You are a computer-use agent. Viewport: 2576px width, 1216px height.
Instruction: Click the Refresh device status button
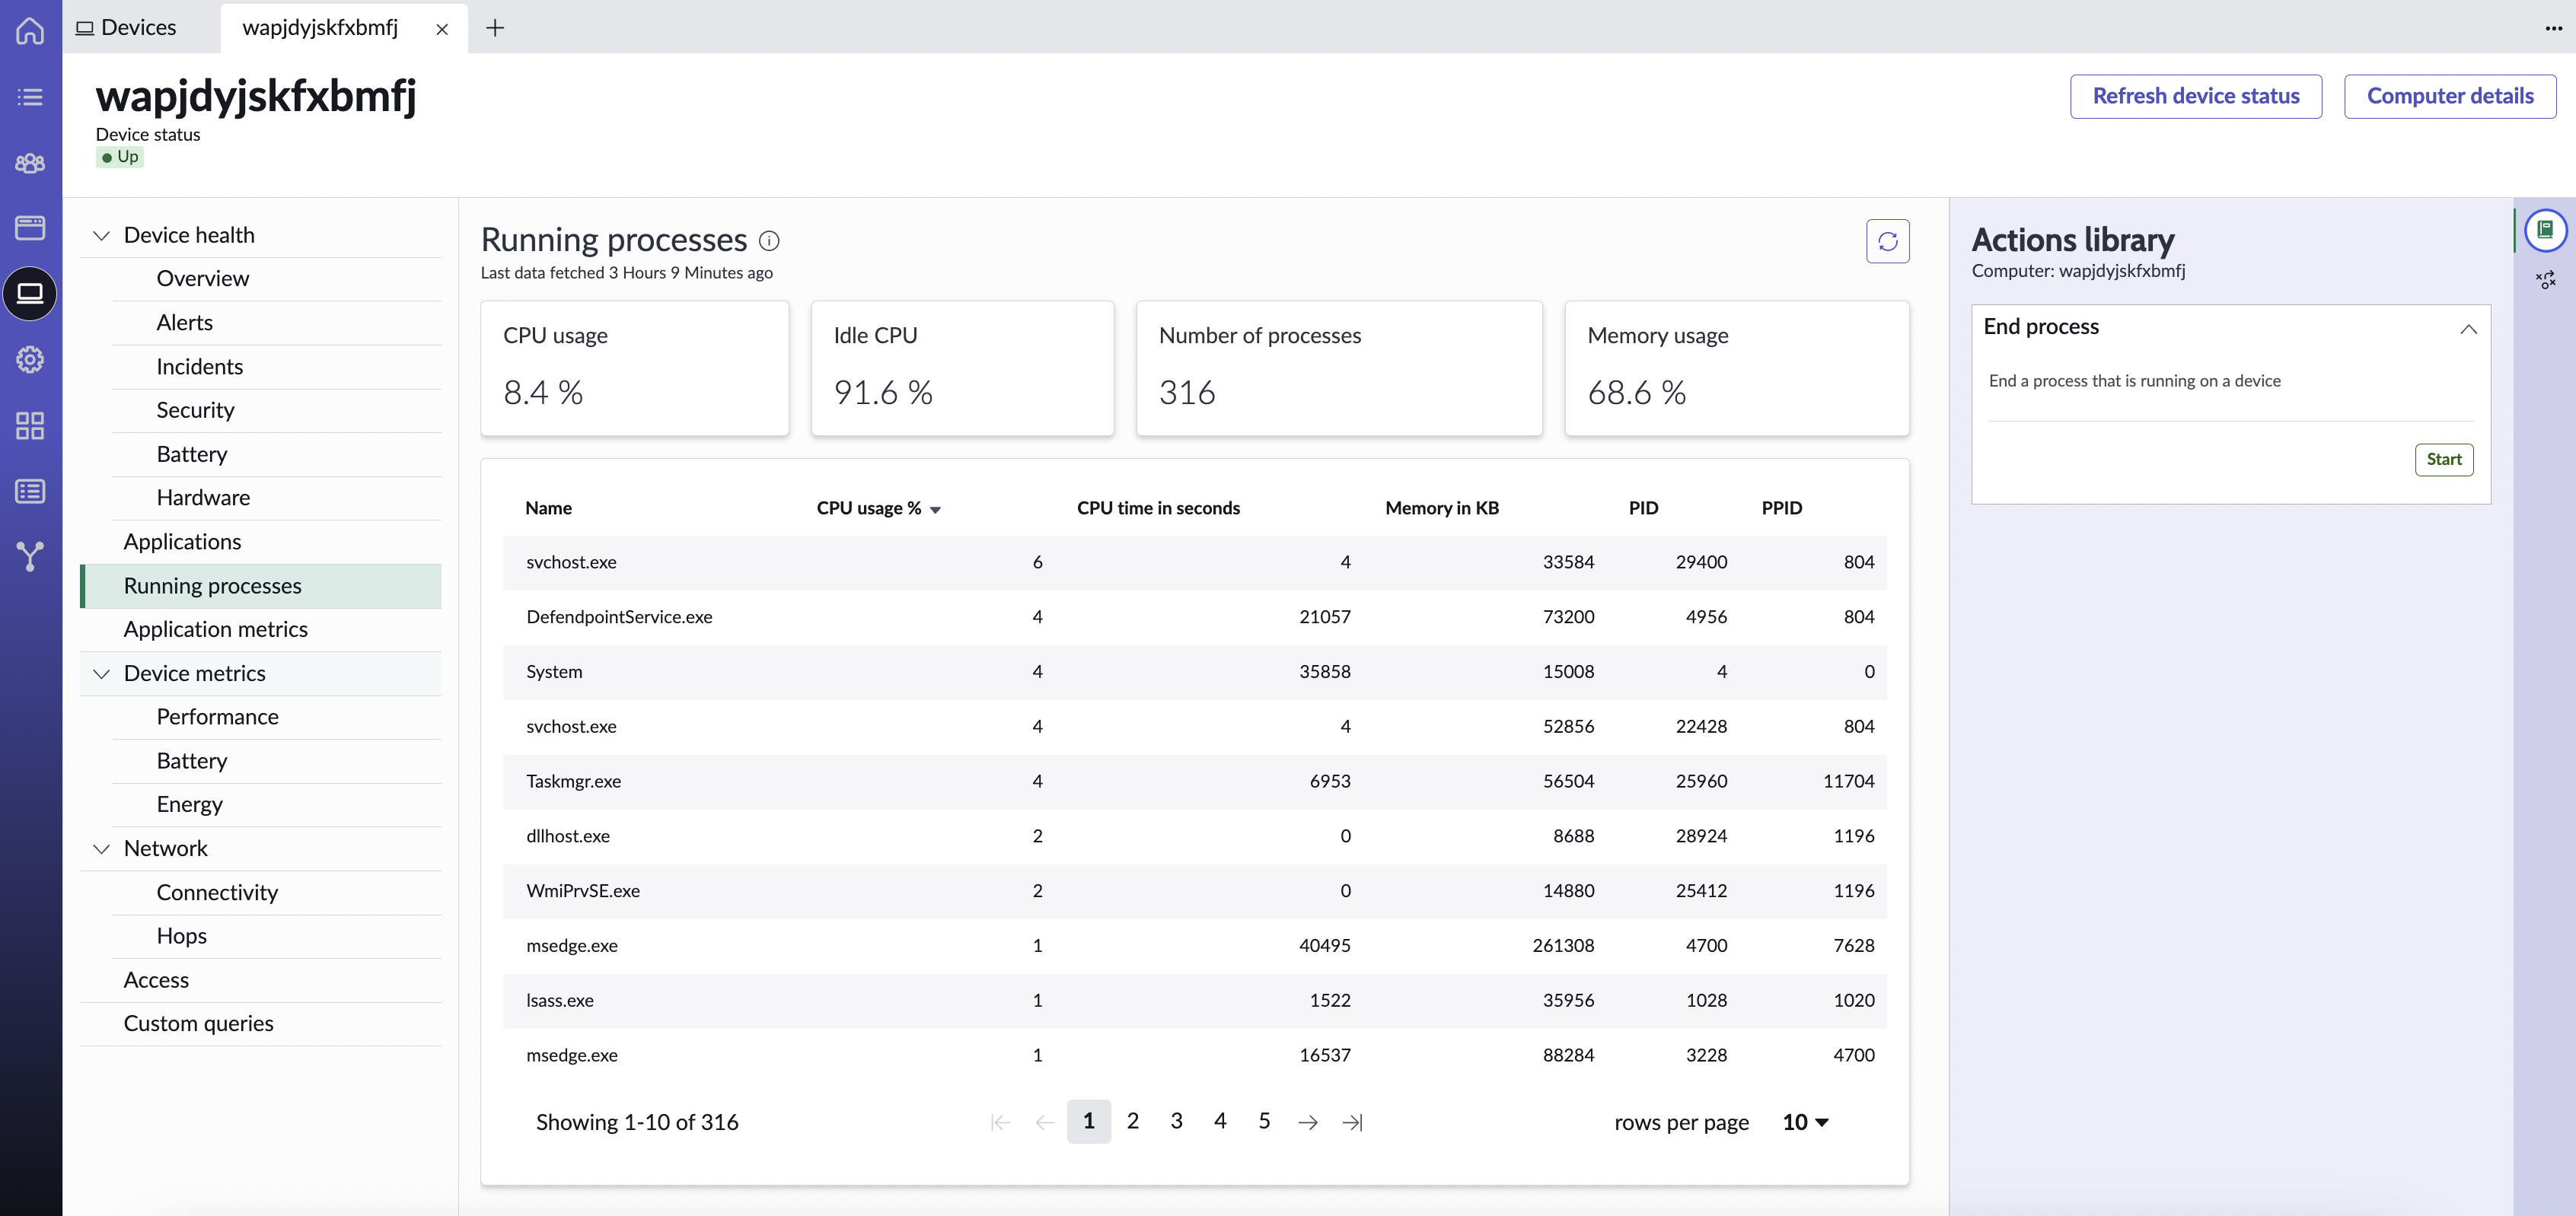[2195, 96]
